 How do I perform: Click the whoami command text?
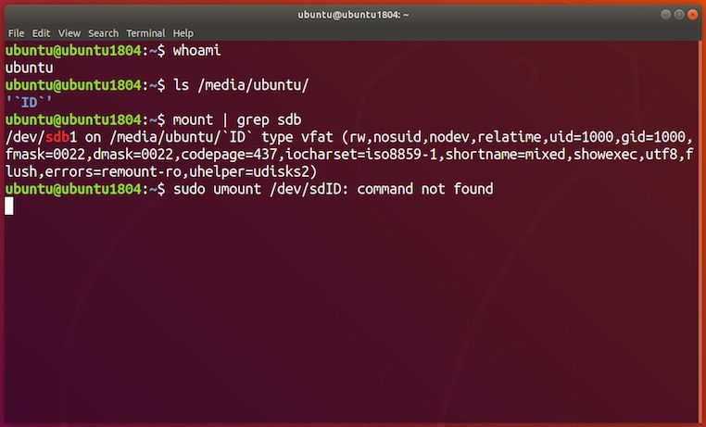pyautogui.click(x=196, y=50)
